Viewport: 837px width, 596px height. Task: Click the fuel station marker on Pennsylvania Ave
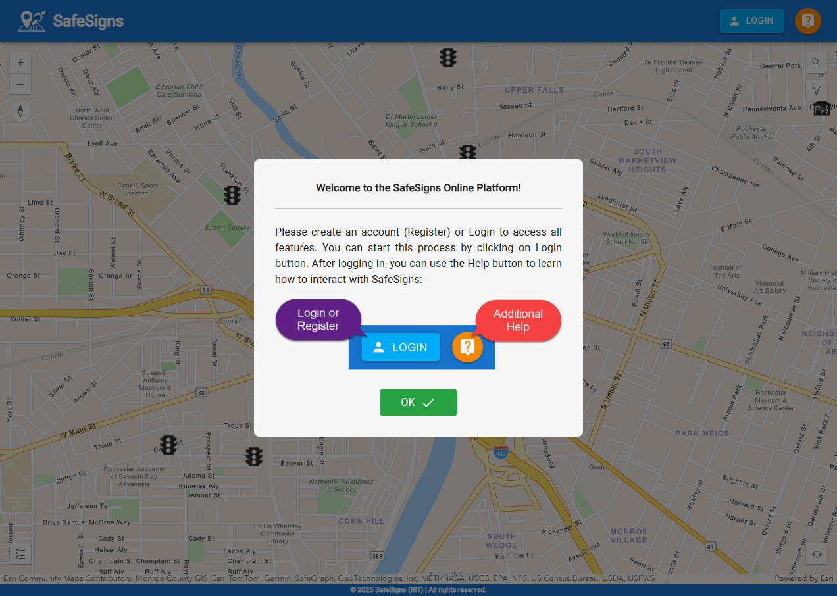click(821, 108)
